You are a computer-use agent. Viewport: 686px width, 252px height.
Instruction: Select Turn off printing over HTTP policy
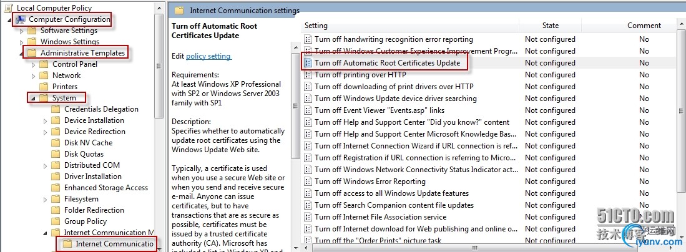360,75
